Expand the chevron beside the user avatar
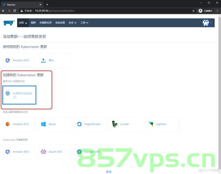Image resolution: width=221 pixels, height=174 pixels. click(x=211, y=23)
